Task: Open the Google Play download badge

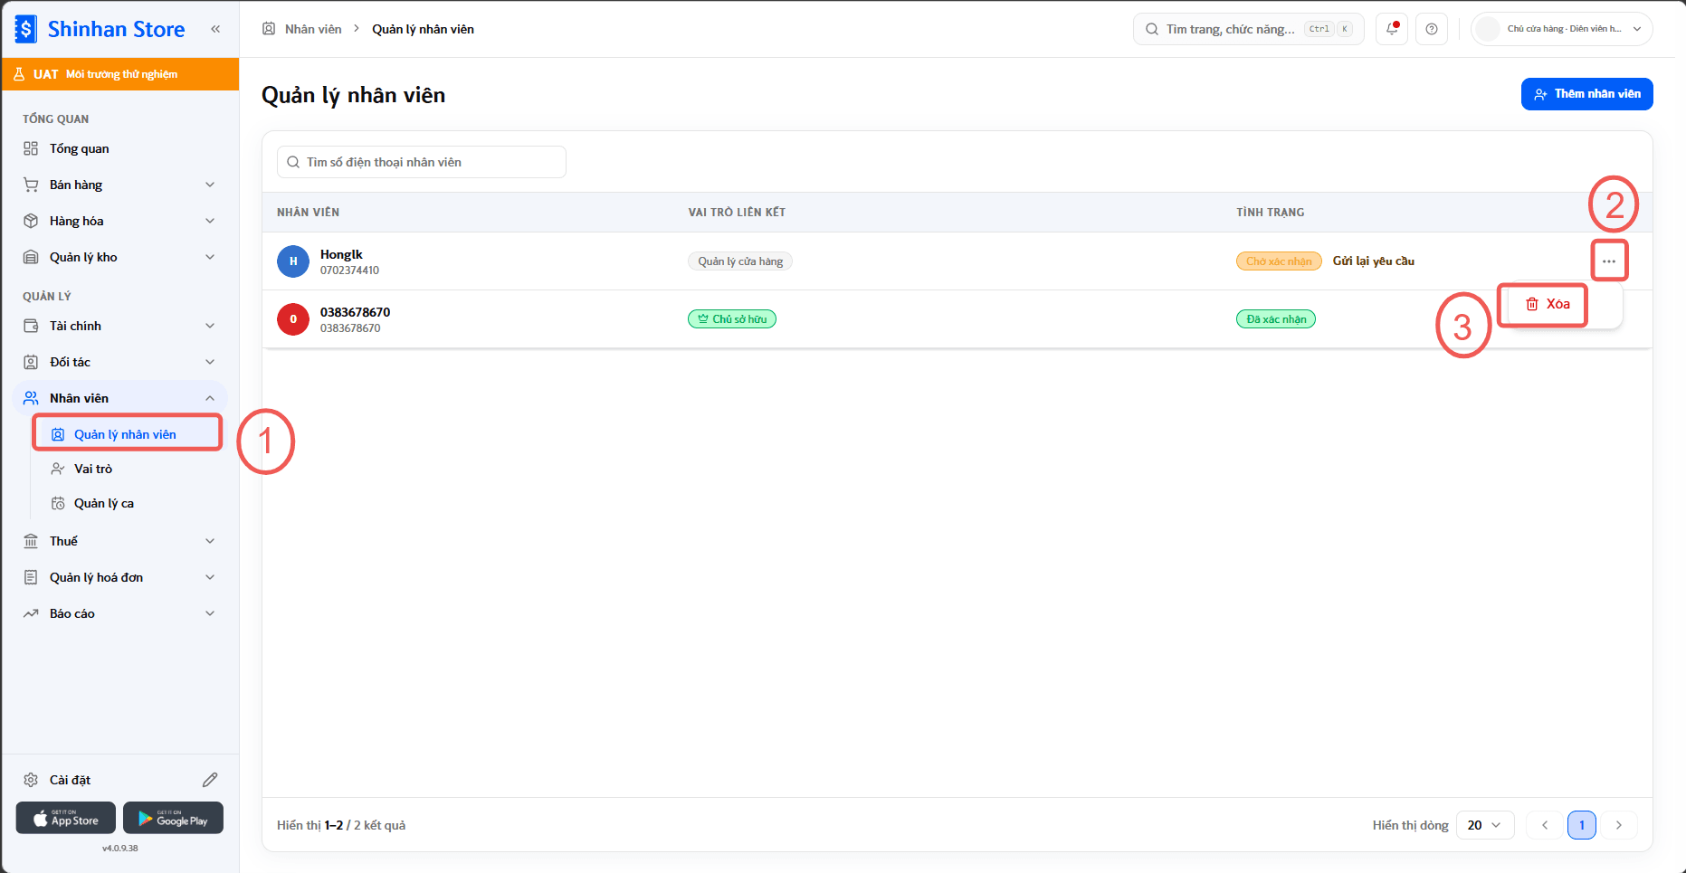Action: point(173,818)
